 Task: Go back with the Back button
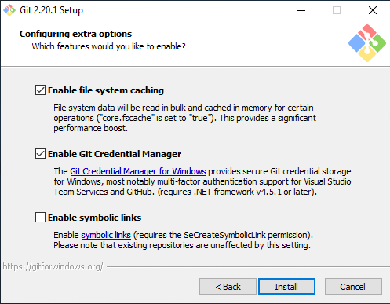tap(228, 287)
